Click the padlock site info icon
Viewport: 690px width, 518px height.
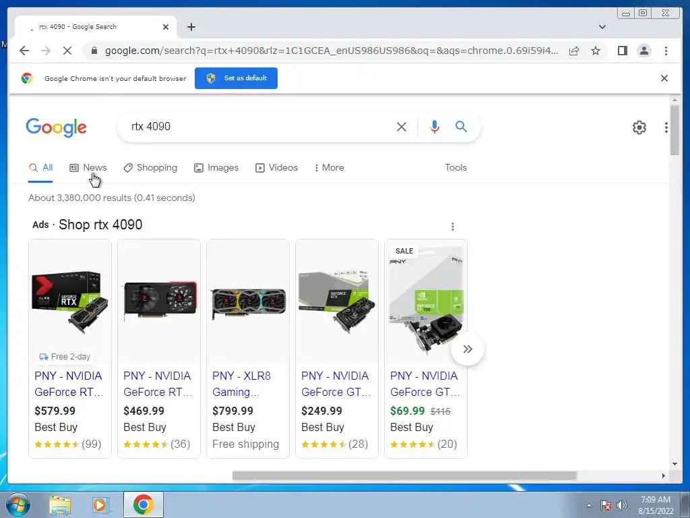click(x=94, y=51)
